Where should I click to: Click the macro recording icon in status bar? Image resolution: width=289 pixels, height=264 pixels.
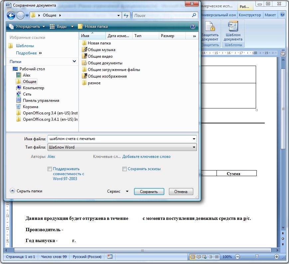pos(110,257)
